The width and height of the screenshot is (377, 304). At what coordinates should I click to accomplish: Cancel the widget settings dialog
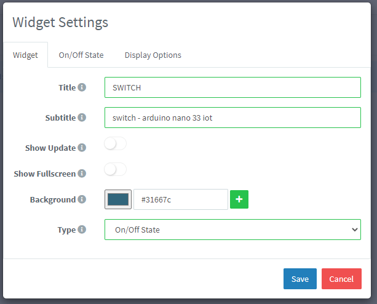point(341,279)
